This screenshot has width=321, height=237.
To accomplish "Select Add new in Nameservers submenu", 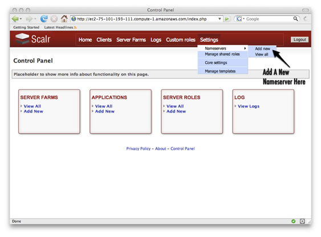I will pos(262,49).
